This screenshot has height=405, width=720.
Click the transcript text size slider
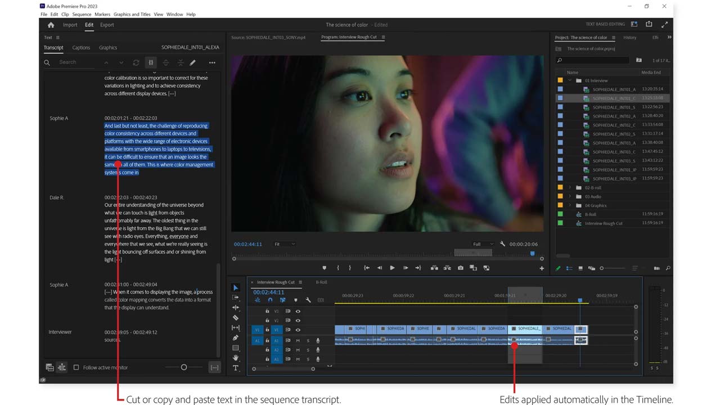tap(183, 367)
